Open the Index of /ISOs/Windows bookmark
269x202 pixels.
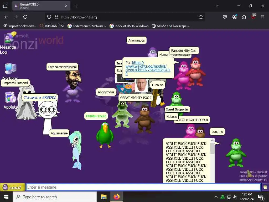pyautogui.click(x=129, y=26)
